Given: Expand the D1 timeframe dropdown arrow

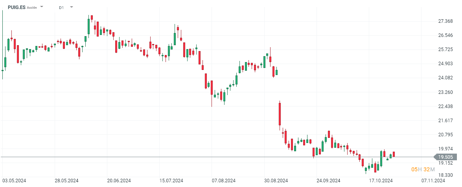Looking at the screenshot, I should 71,7.
